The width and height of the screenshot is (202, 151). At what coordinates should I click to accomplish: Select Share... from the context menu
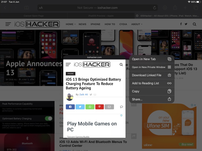pos(152,99)
